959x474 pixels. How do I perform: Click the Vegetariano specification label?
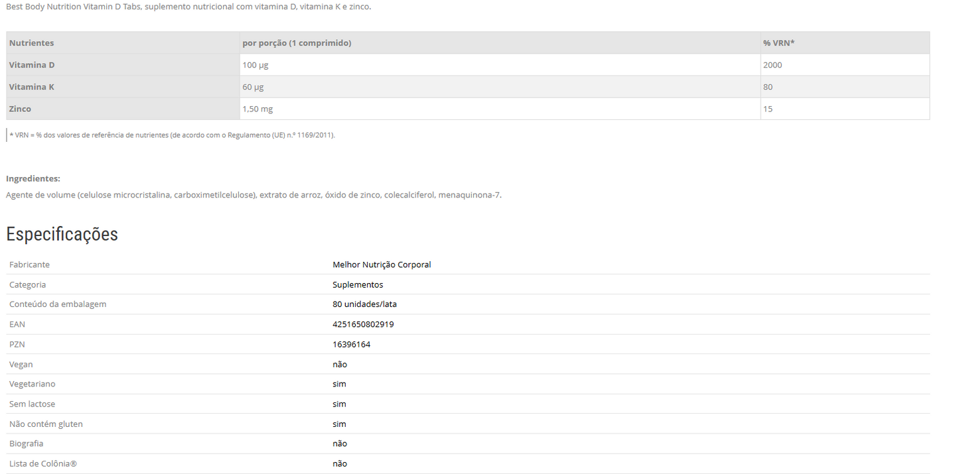pos(33,384)
